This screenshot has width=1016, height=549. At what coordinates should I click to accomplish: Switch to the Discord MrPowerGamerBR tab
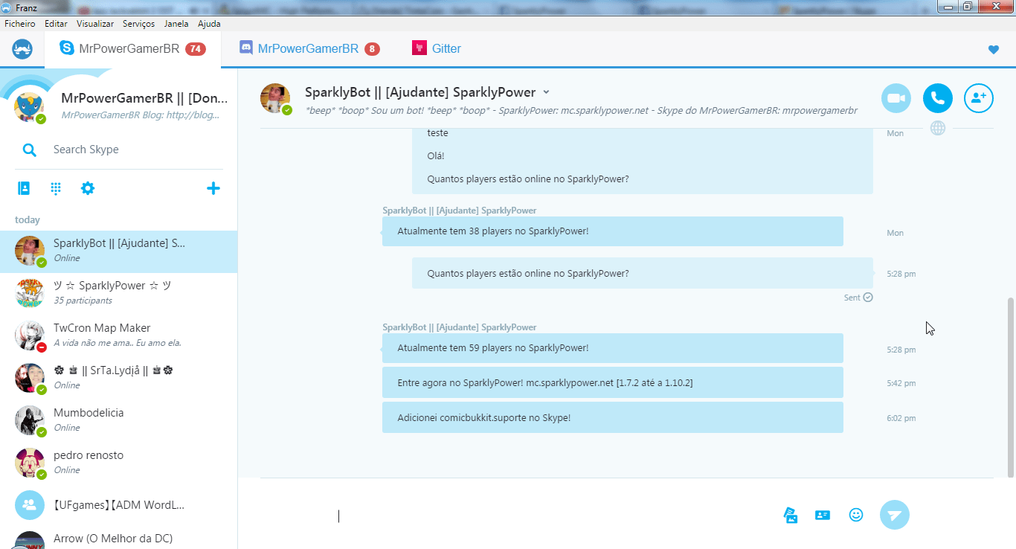308,48
